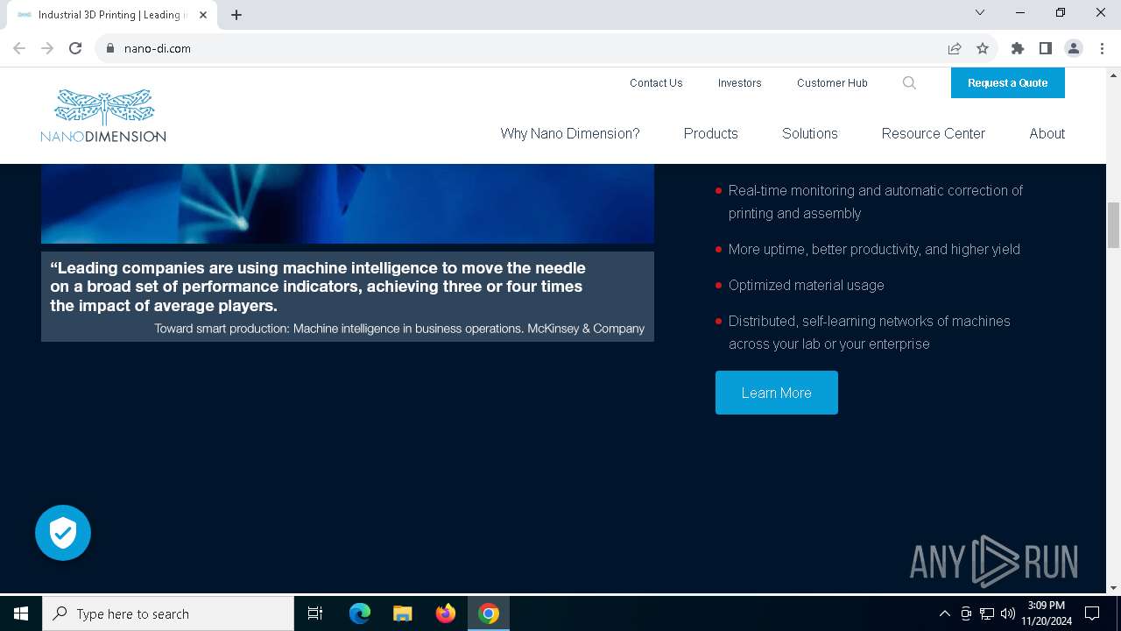Launch Firefox from taskbar

tap(446, 613)
